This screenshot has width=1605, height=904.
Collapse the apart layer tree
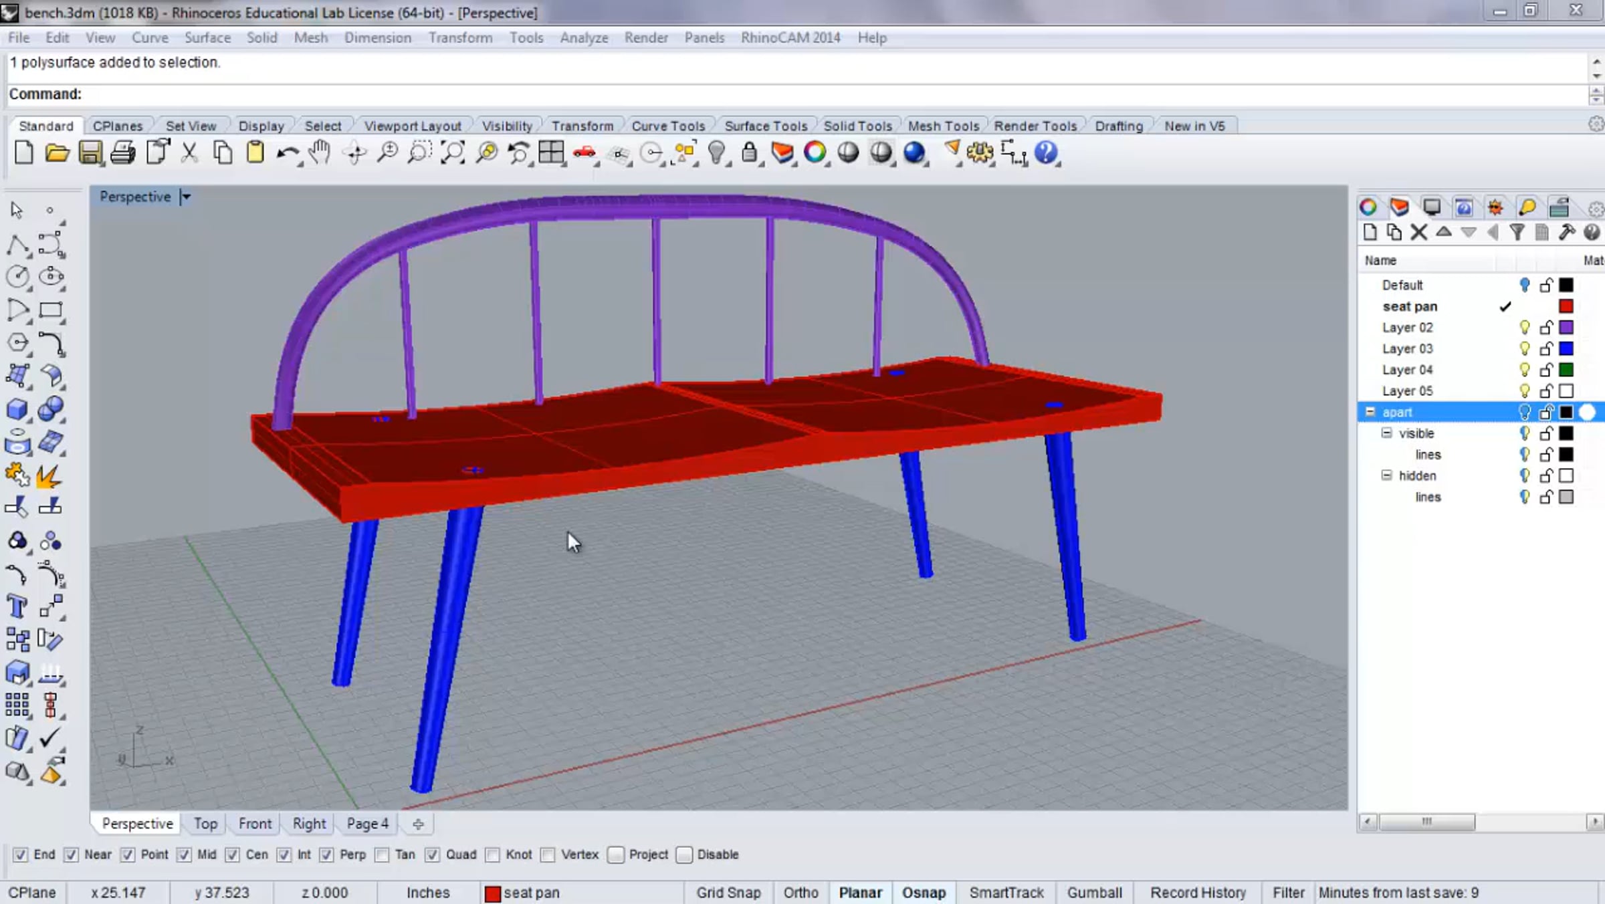[x=1370, y=412]
